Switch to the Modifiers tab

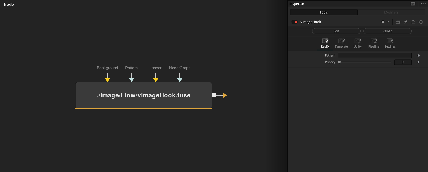391,12
